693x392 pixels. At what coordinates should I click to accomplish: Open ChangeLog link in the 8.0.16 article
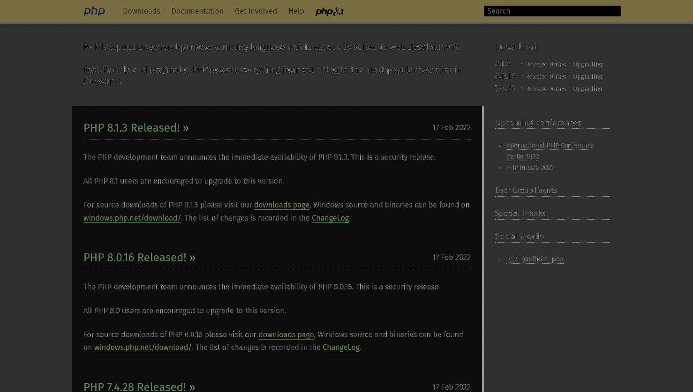(x=341, y=348)
